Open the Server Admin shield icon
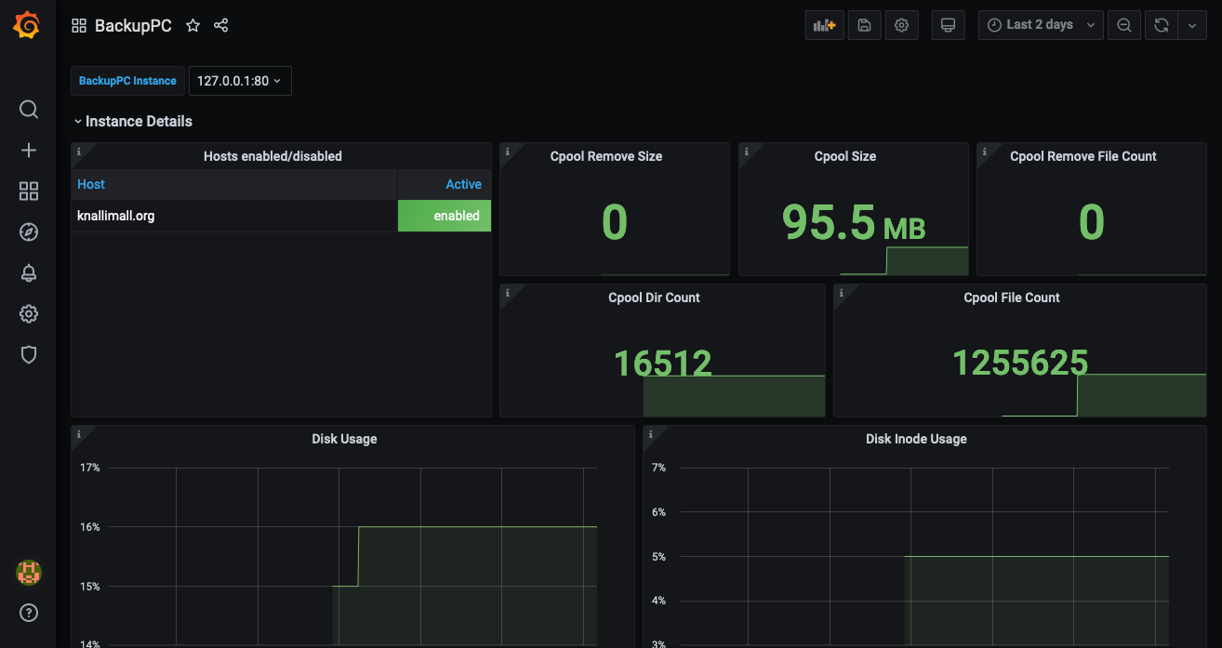 click(x=29, y=355)
